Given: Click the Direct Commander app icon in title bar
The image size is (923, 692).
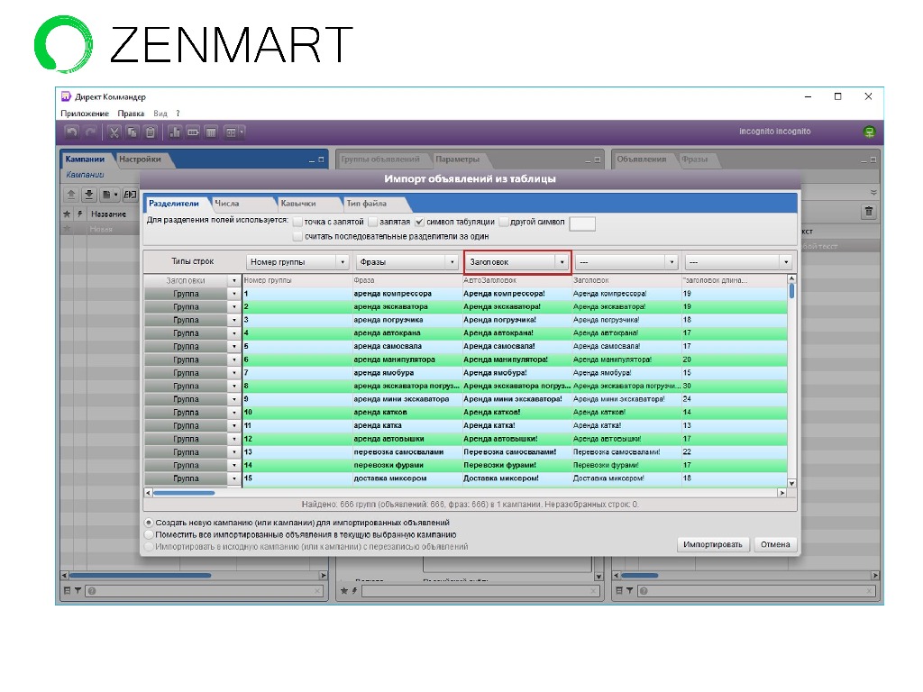Looking at the screenshot, I should tap(66, 96).
